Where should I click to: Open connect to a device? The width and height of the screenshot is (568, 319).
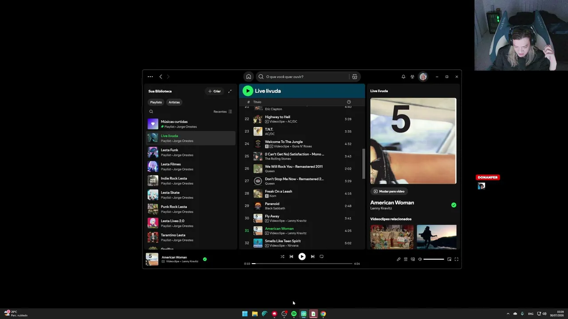tap(413, 259)
